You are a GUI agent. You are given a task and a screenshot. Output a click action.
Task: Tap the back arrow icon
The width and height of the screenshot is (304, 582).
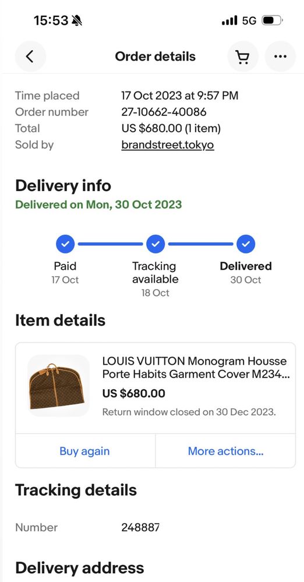point(30,57)
